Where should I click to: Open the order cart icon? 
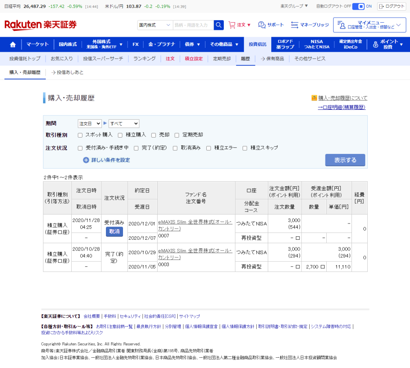click(x=231, y=25)
